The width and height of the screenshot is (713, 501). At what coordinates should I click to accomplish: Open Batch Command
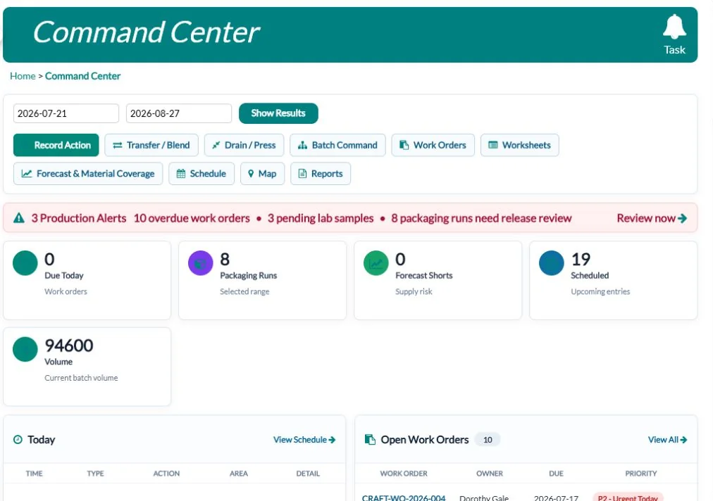click(x=337, y=145)
